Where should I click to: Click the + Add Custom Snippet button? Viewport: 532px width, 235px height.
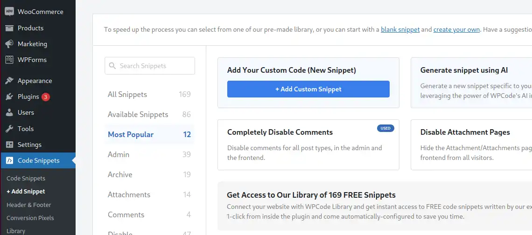click(308, 89)
